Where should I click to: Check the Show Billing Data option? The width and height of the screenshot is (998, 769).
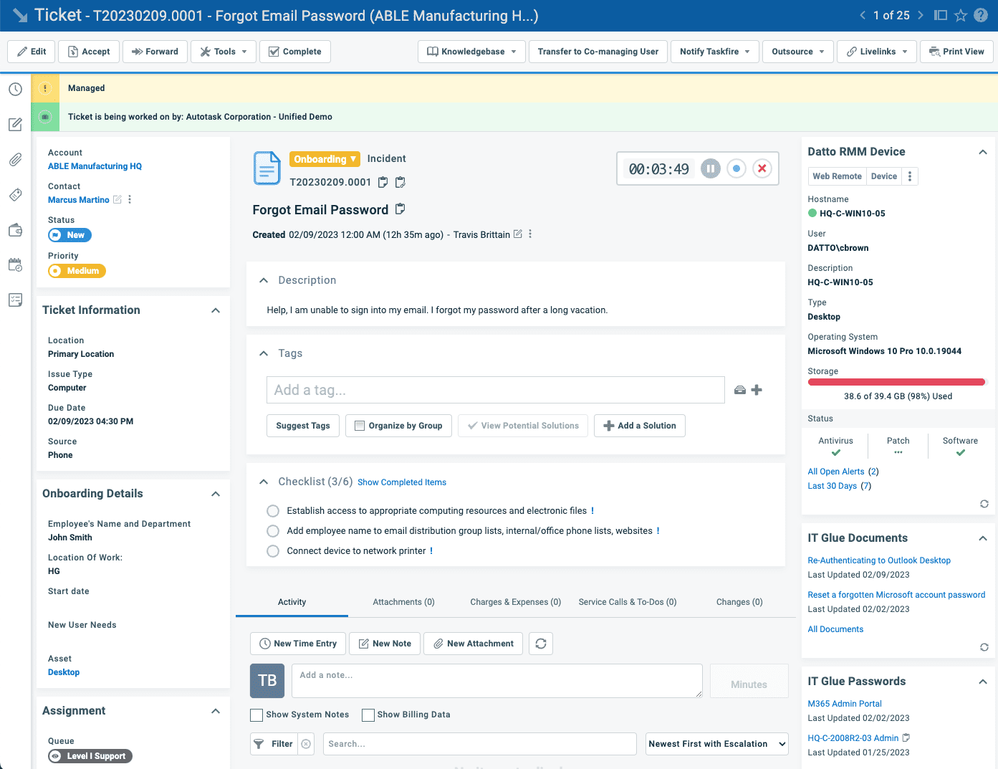coord(368,715)
